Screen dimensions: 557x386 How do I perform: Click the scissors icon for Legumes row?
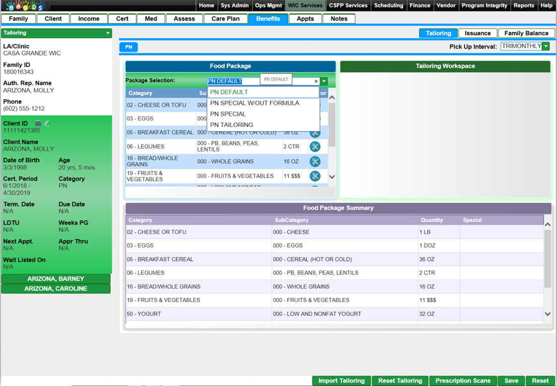(315, 146)
